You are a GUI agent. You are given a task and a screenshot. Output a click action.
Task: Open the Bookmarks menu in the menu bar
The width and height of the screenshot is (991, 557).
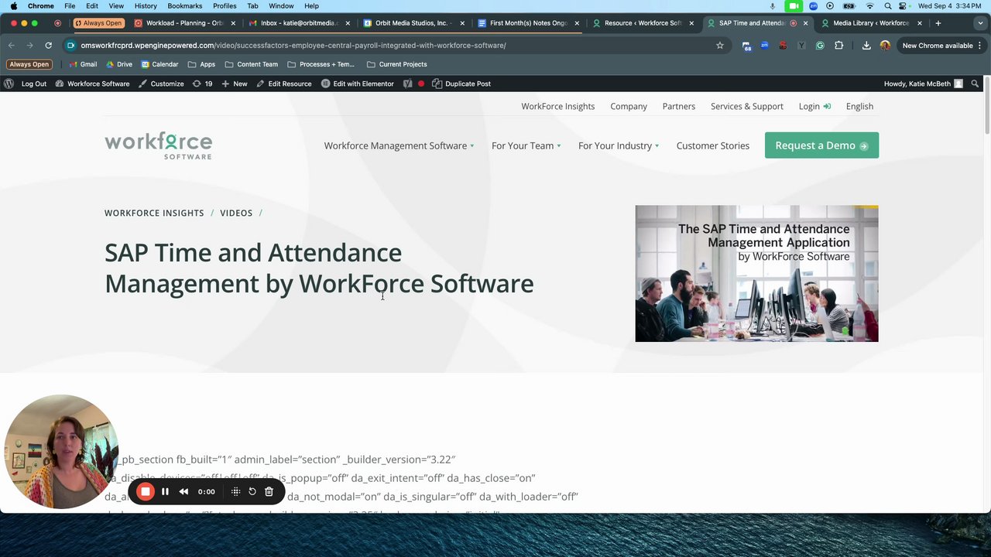point(185,6)
